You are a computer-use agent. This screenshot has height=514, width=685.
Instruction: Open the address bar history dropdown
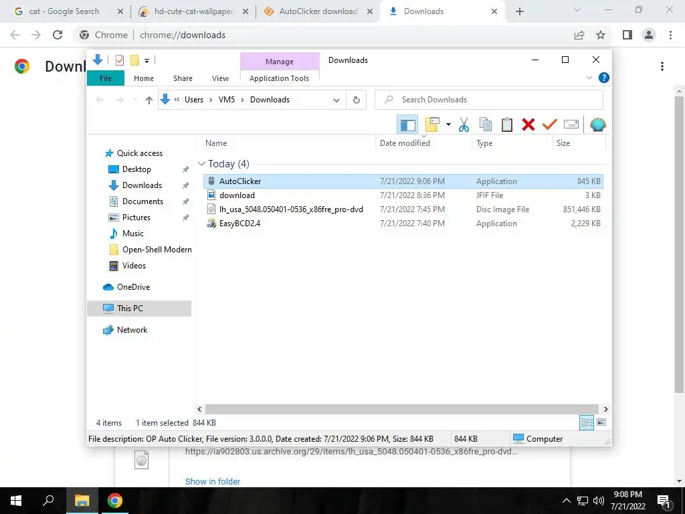[336, 100]
